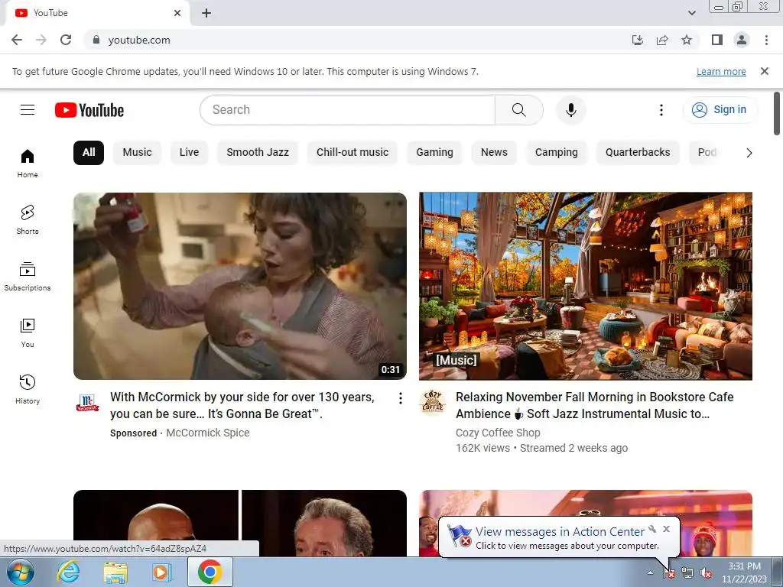Open the Action Center balloon wrench options
Screen dimensions: 783x587
point(652,529)
